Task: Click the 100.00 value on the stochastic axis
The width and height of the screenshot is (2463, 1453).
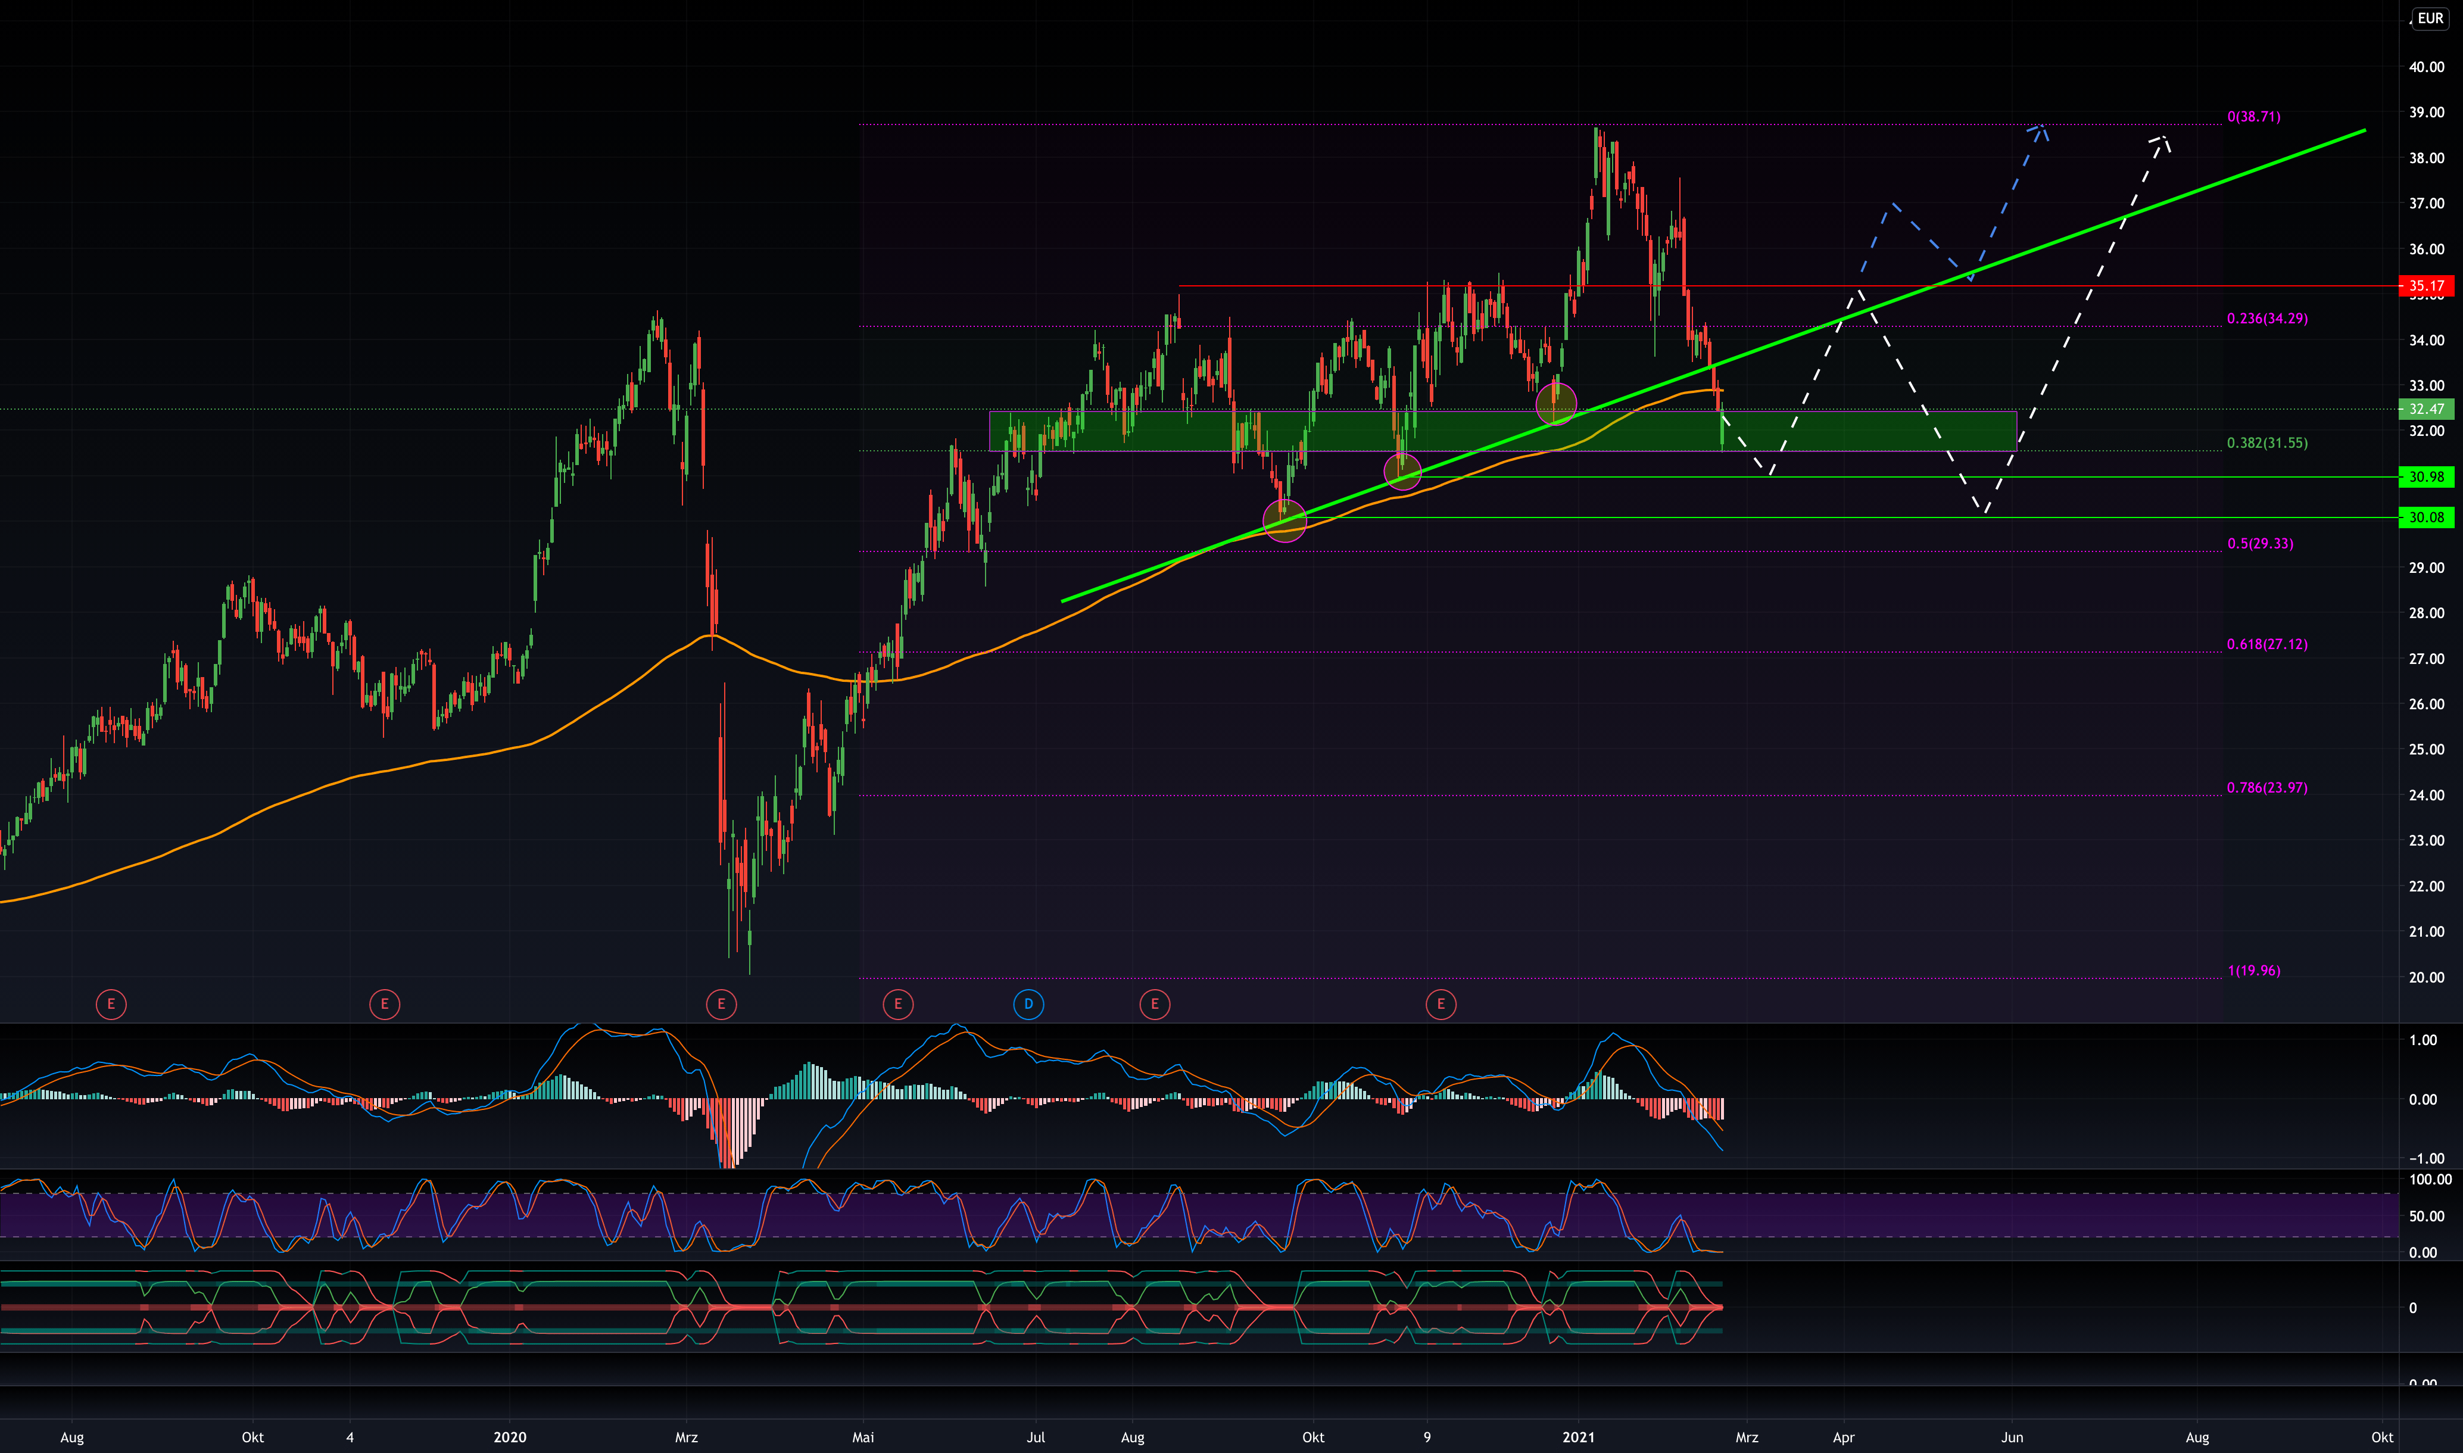Action: pos(2430,1180)
